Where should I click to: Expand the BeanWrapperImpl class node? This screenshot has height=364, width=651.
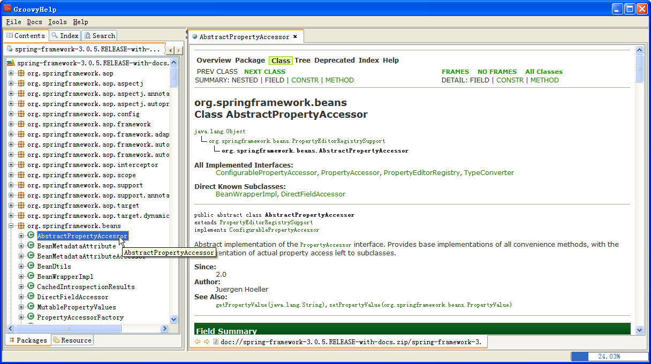[21, 277]
